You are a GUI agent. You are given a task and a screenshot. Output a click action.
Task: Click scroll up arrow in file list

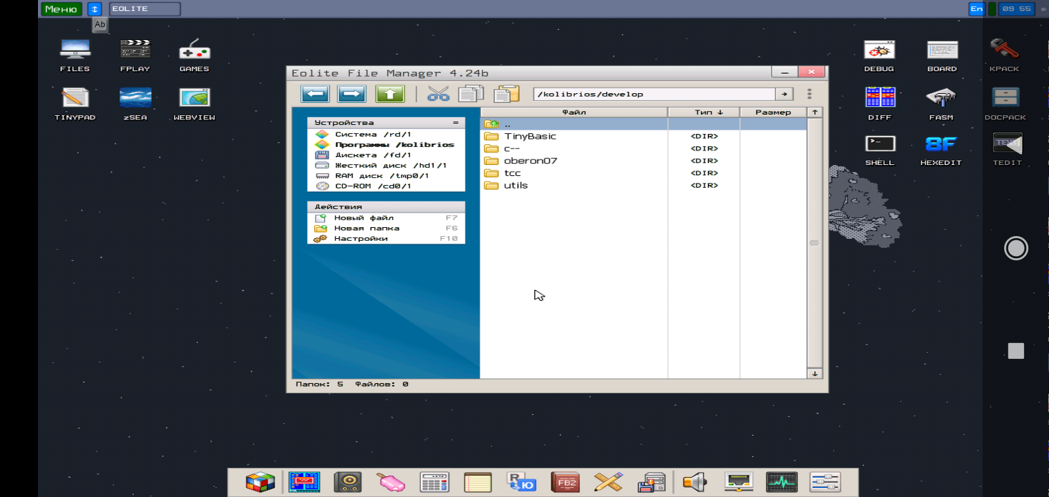coord(814,112)
